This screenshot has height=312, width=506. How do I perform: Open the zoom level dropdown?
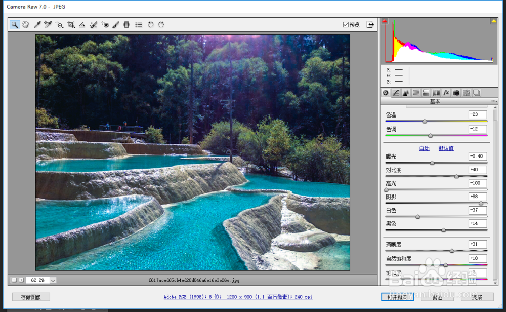(53, 280)
